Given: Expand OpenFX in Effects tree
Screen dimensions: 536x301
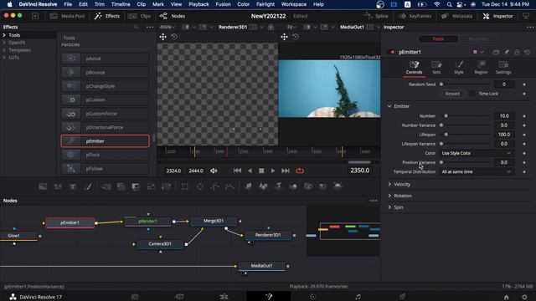Looking at the screenshot, I should tap(4, 43).
